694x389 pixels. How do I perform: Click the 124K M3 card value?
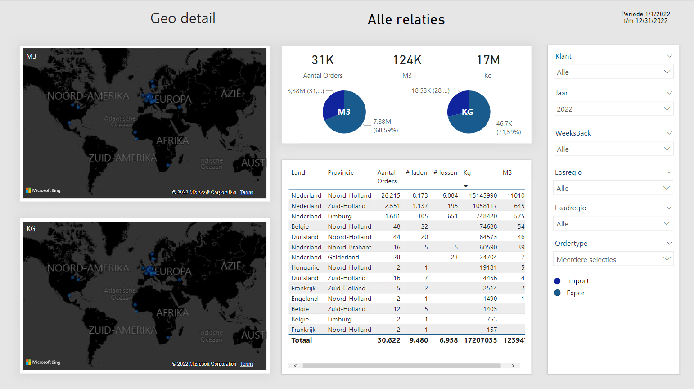(x=407, y=60)
